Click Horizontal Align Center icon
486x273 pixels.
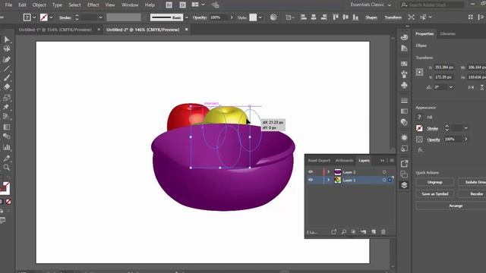point(314,17)
